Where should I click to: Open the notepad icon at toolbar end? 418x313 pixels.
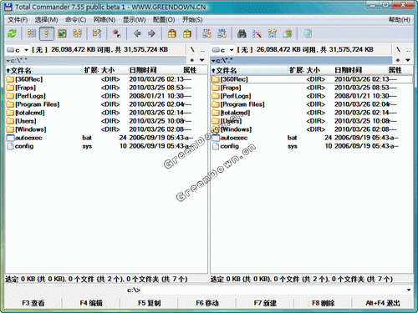click(x=308, y=33)
